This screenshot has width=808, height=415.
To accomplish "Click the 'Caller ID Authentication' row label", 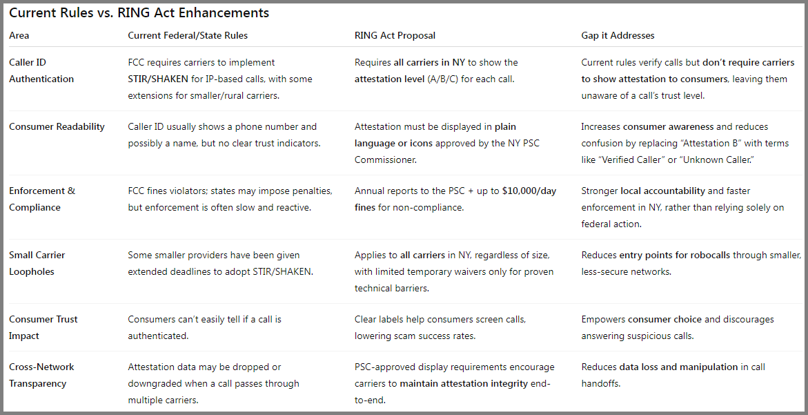I will click(x=41, y=70).
